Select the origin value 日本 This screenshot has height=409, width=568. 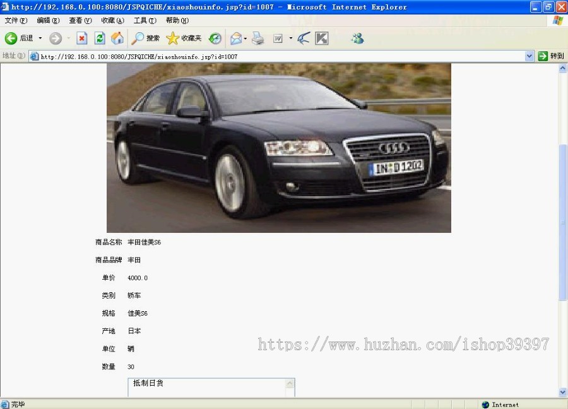[134, 331]
